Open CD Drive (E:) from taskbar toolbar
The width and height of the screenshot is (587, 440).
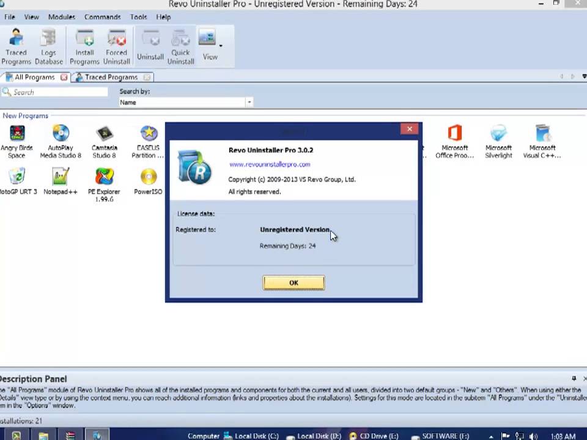pyautogui.click(x=374, y=436)
